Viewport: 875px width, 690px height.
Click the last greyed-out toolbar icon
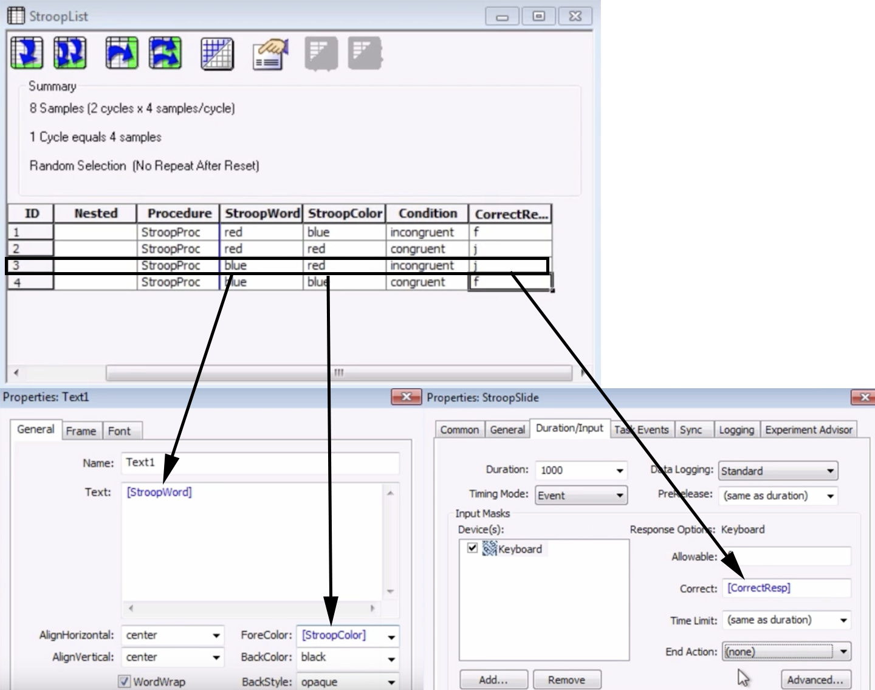365,53
